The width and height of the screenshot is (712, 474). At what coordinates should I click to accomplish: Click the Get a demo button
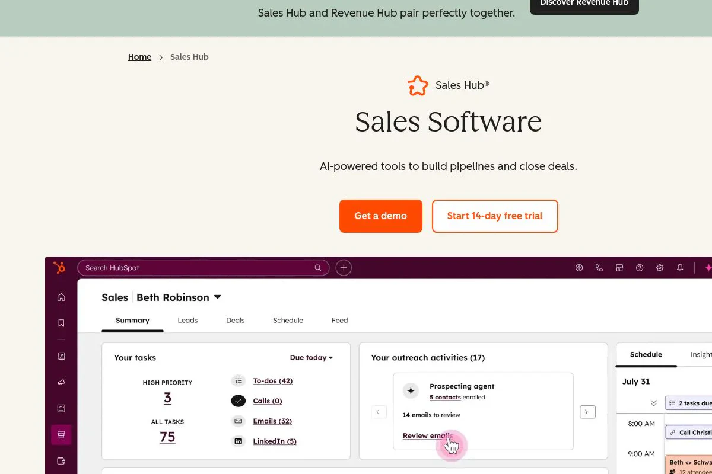(x=381, y=216)
